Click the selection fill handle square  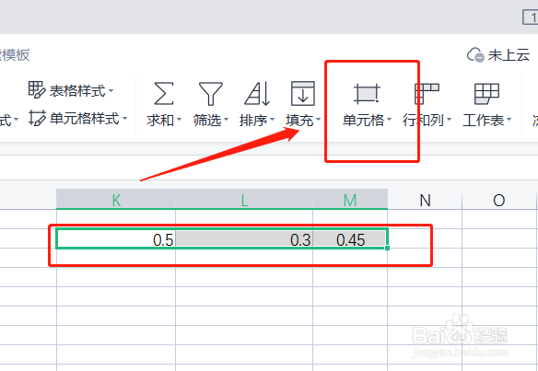point(387,248)
